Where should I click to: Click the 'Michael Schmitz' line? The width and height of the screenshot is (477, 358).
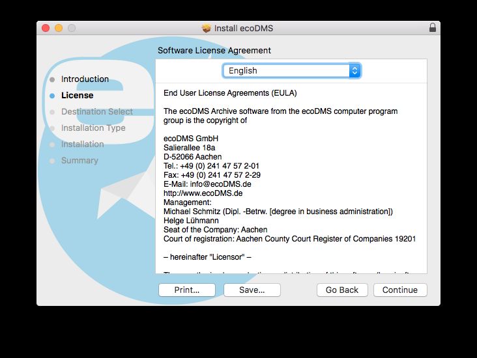278,212
